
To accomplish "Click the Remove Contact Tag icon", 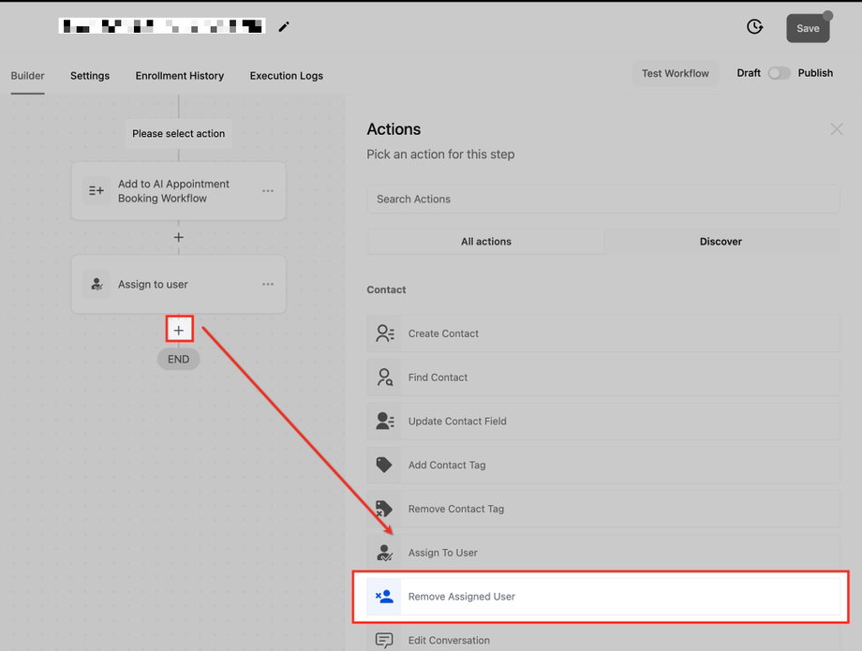I will pyautogui.click(x=383, y=509).
